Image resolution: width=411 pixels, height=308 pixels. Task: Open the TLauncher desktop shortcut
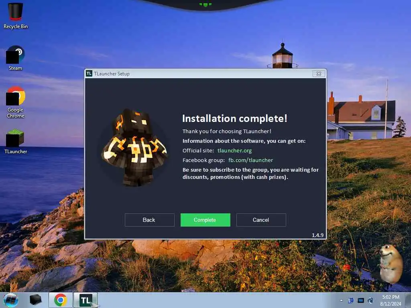click(16, 142)
